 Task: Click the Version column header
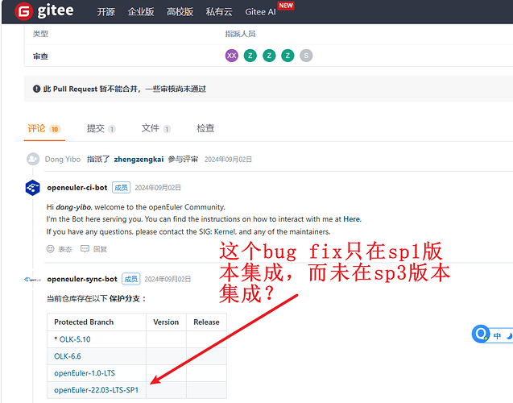tap(166, 322)
